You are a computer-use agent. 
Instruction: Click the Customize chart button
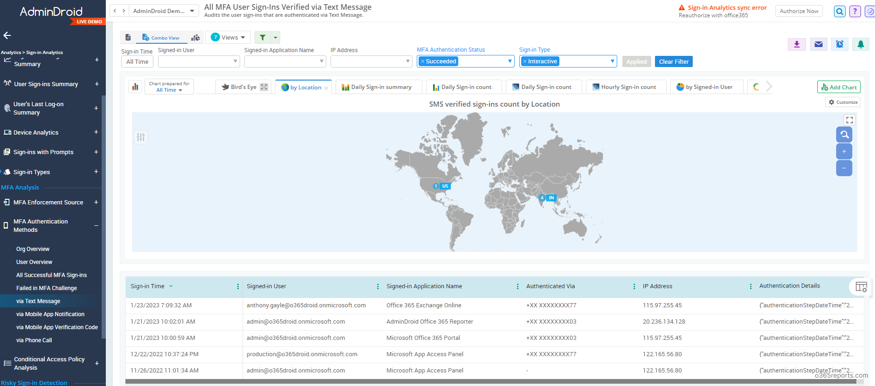point(843,102)
